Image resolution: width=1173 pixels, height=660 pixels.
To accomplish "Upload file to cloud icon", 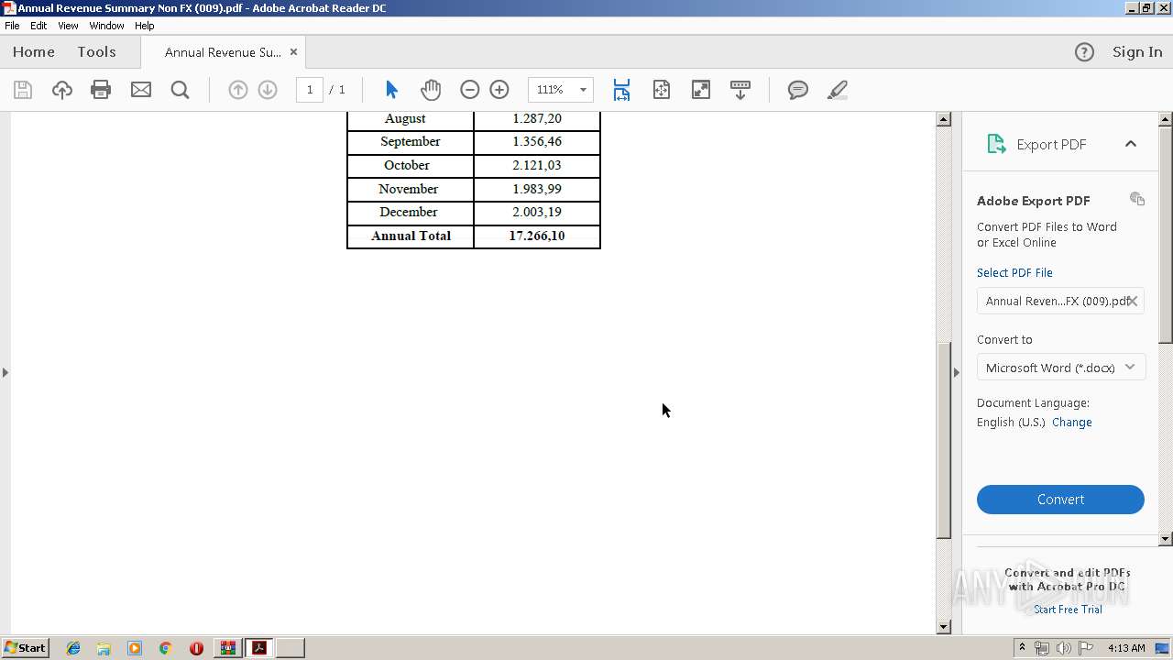I will pyautogui.click(x=61, y=90).
